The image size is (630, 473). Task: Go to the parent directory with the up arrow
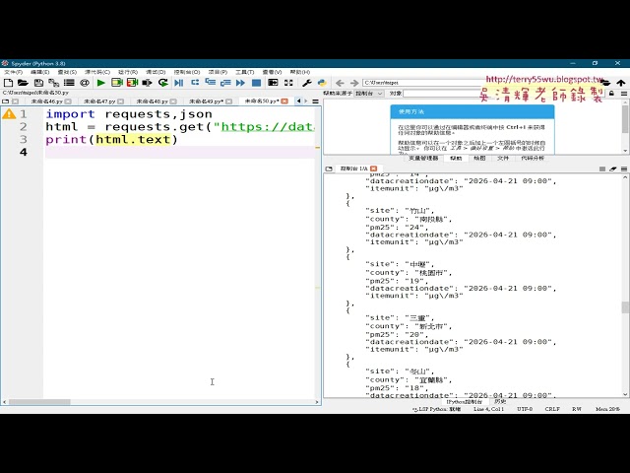621,83
